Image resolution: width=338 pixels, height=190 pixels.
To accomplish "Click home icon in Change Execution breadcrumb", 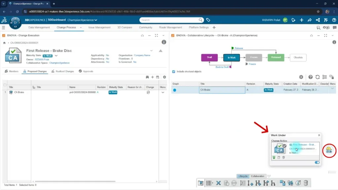I will tap(4, 43).
